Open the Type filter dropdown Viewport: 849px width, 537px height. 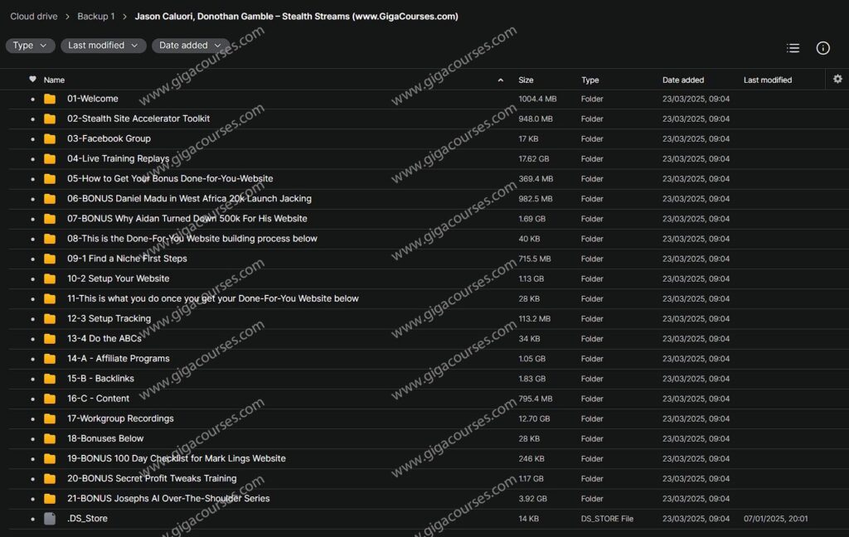point(30,46)
